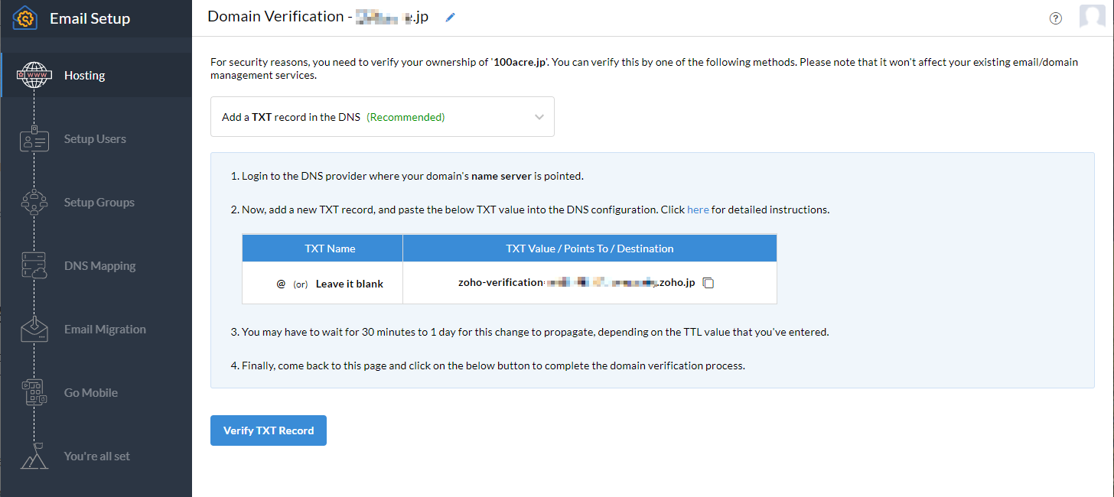1114x497 pixels.
Task: Click step 3 propagation wait instruction
Action: pyautogui.click(x=529, y=333)
